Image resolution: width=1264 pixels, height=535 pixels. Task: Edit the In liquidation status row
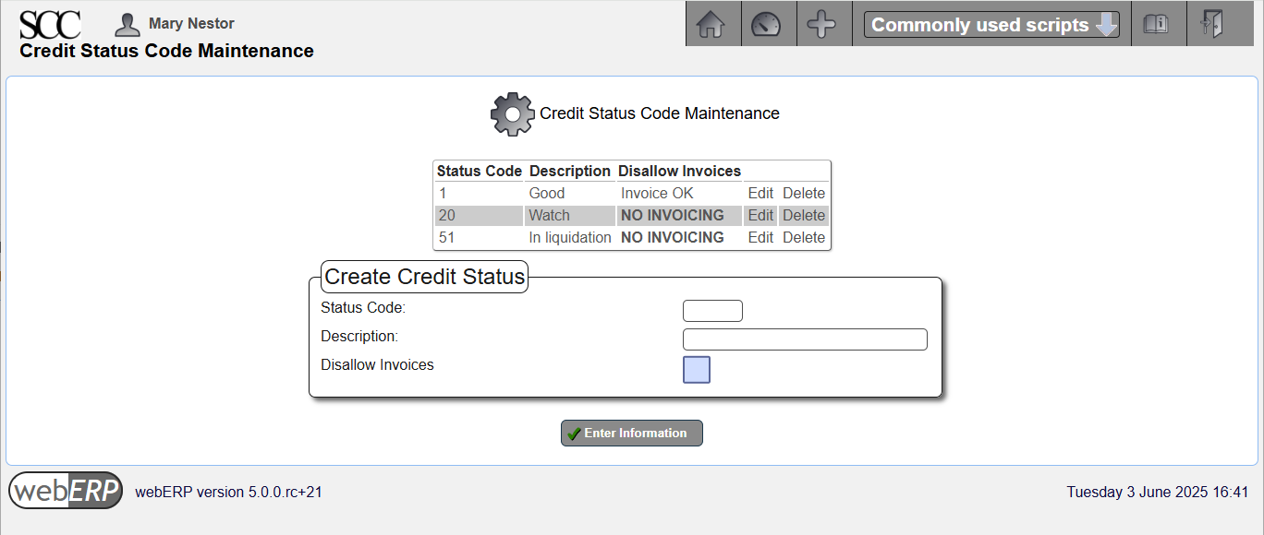point(760,238)
